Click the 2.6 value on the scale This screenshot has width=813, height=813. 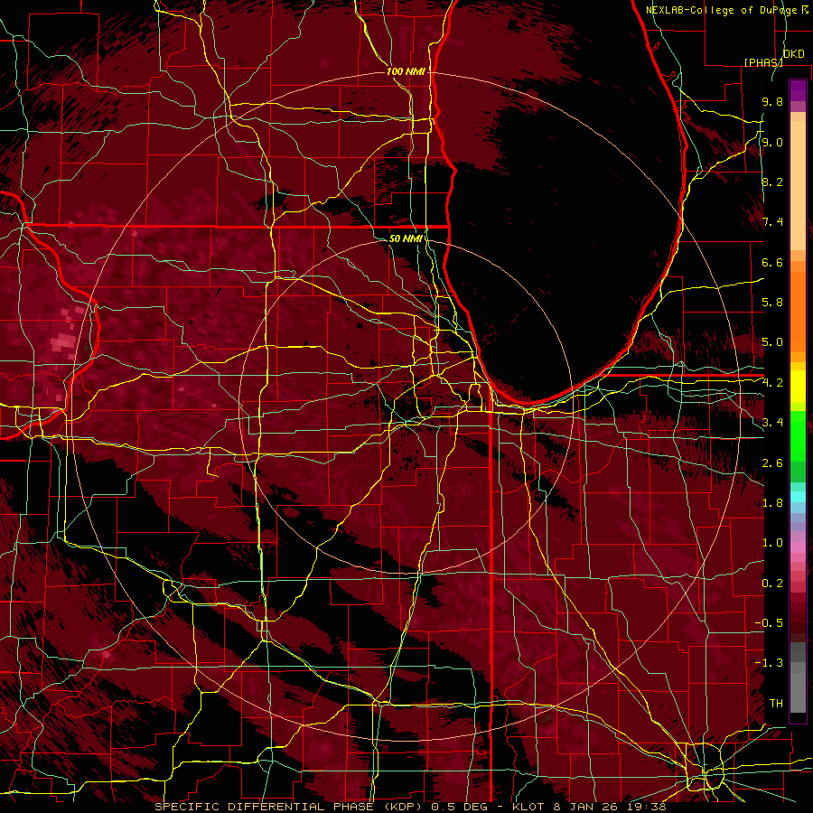[x=772, y=463]
